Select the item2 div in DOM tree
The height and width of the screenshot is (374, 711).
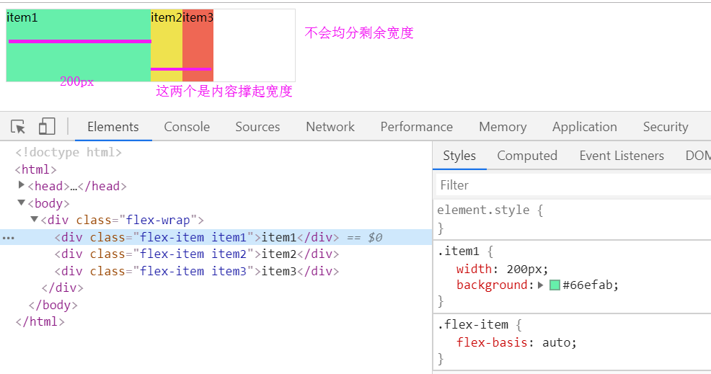(x=196, y=254)
